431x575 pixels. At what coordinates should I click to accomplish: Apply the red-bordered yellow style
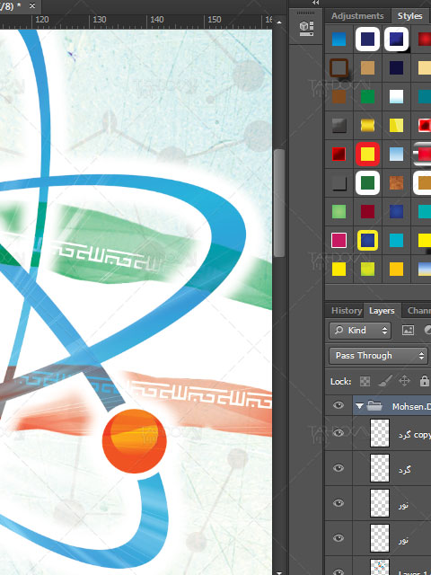click(367, 154)
